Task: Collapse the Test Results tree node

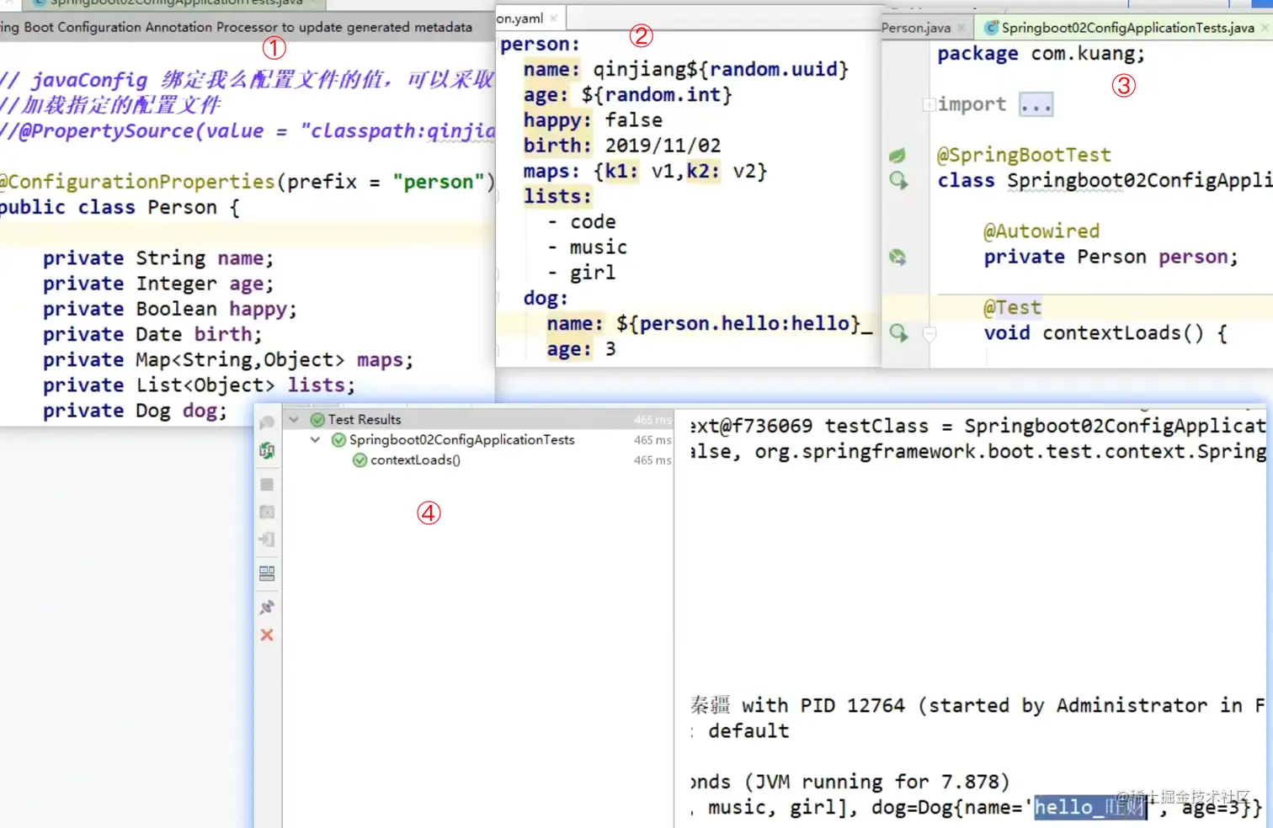Action: coord(294,419)
